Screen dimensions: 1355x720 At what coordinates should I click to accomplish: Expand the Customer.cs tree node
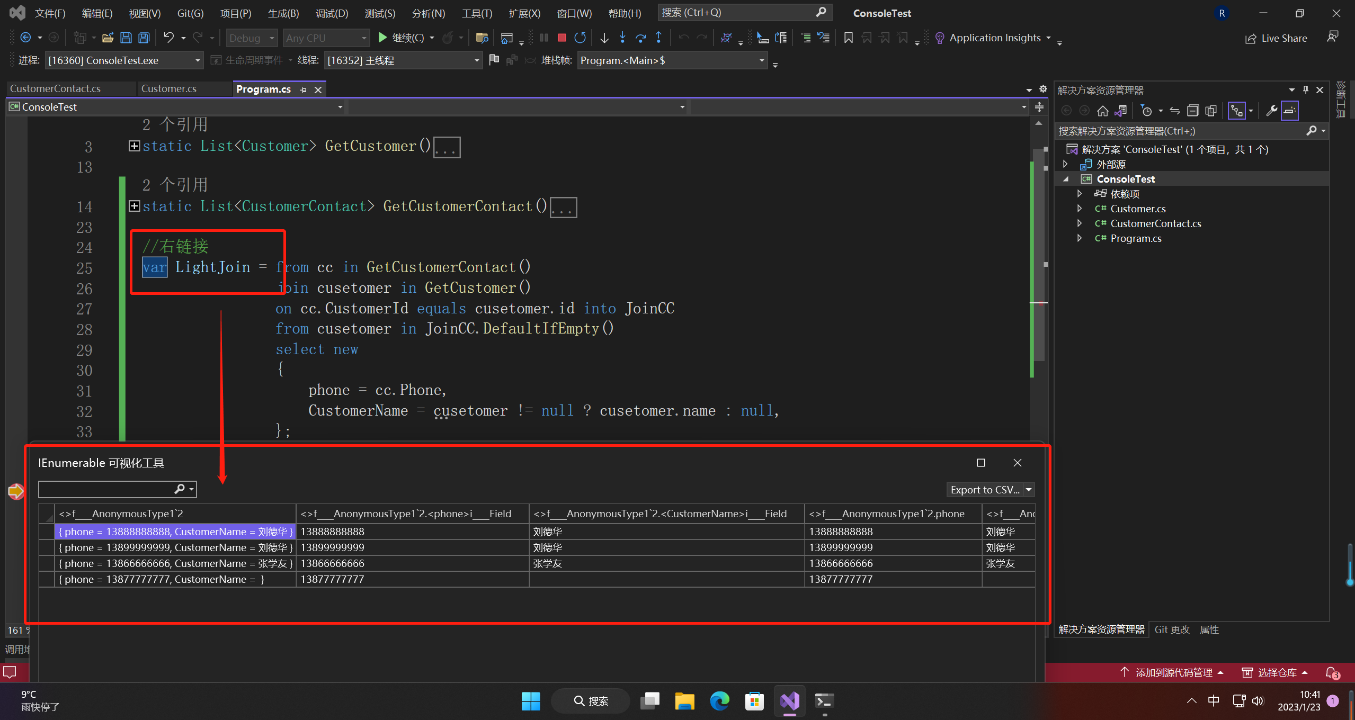click(1079, 209)
